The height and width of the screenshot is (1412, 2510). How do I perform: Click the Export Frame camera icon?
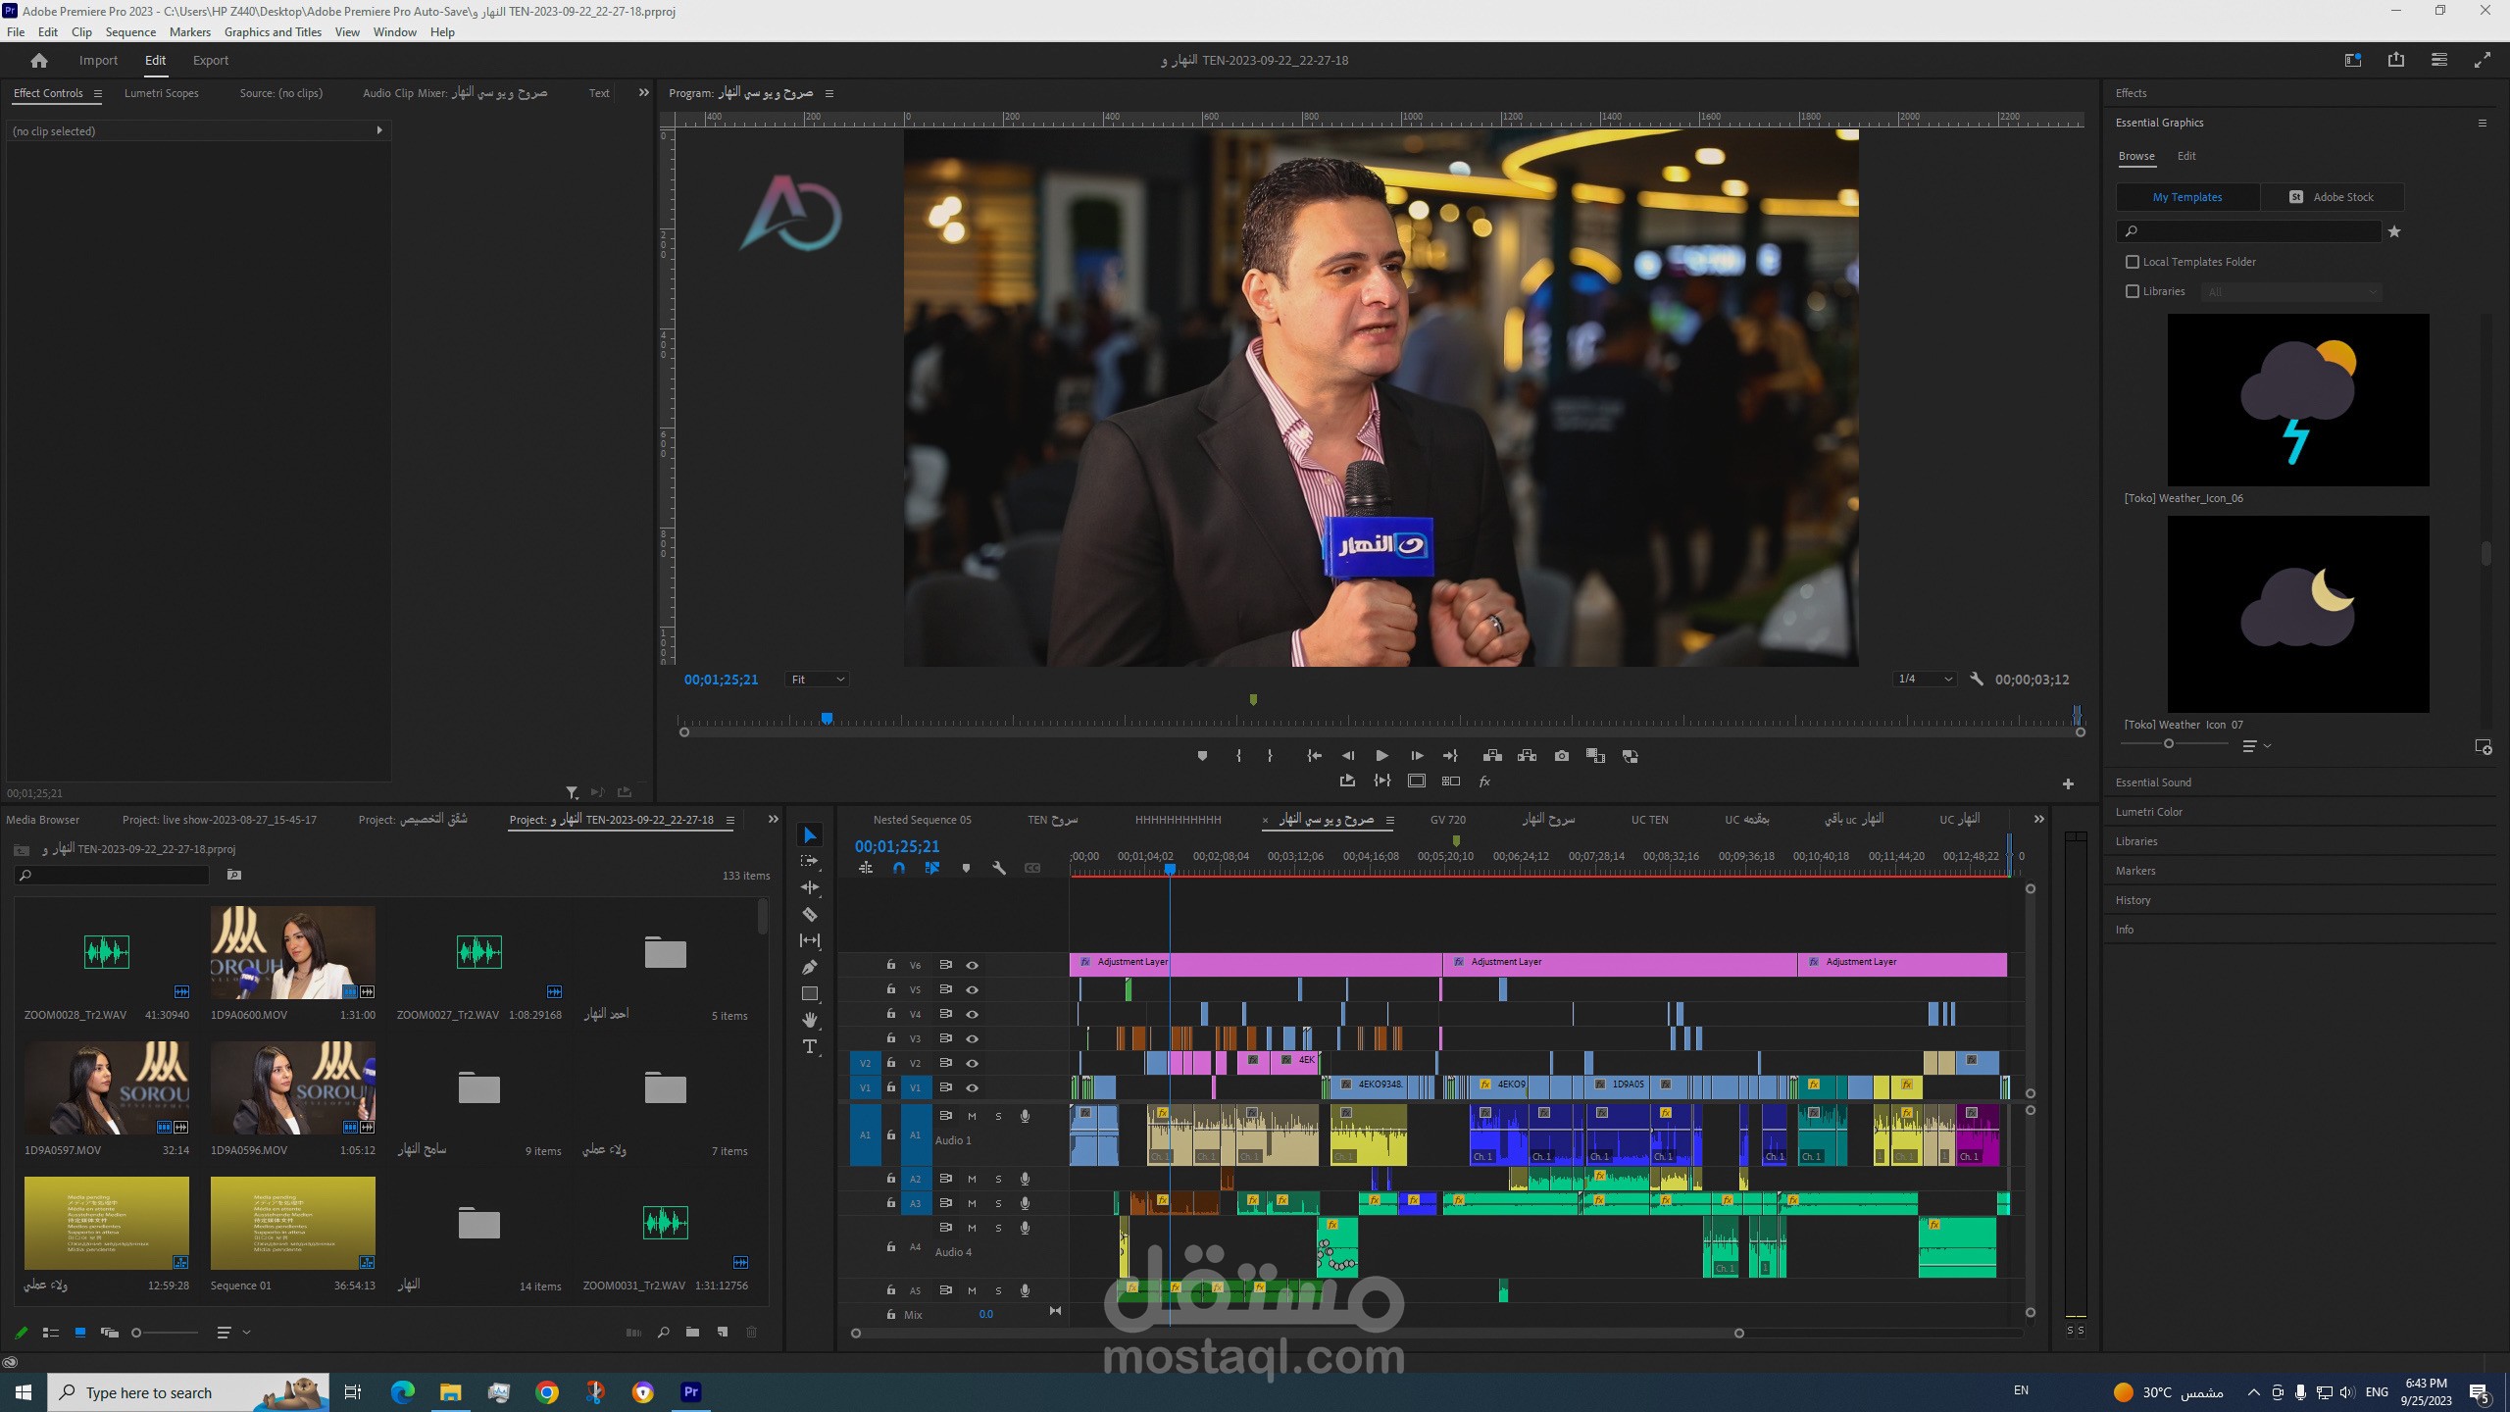click(1562, 756)
